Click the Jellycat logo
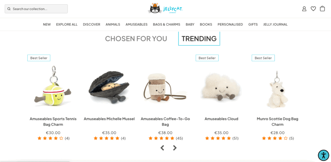 (165, 8)
